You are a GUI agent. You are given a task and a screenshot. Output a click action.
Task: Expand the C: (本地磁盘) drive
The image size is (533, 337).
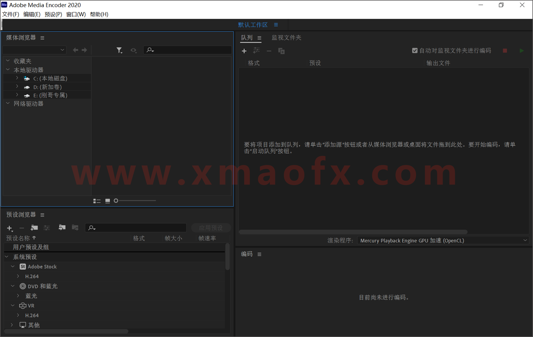point(17,78)
